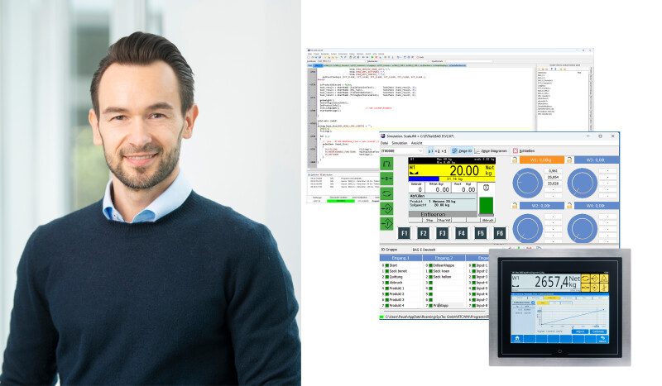This screenshot has height=386, width=662.
Task: Toggle the lock icon beside W3
Action: (x=568, y=160)
